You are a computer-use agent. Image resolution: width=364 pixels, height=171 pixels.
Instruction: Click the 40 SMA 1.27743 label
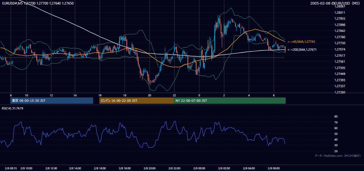click(x=301, y=42)
